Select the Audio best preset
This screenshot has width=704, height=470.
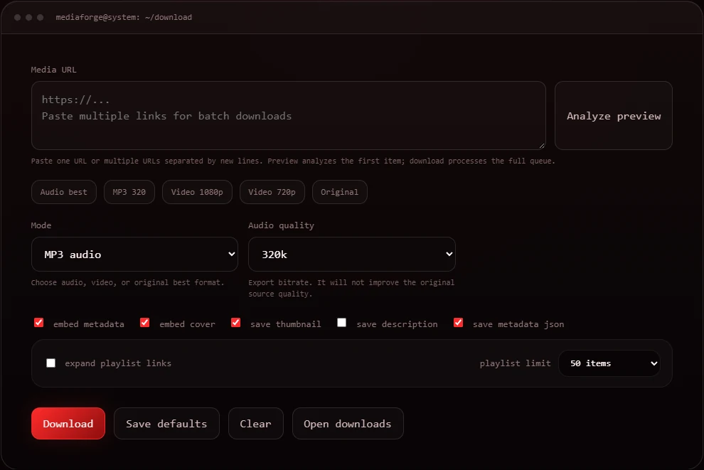coord(64,192)
